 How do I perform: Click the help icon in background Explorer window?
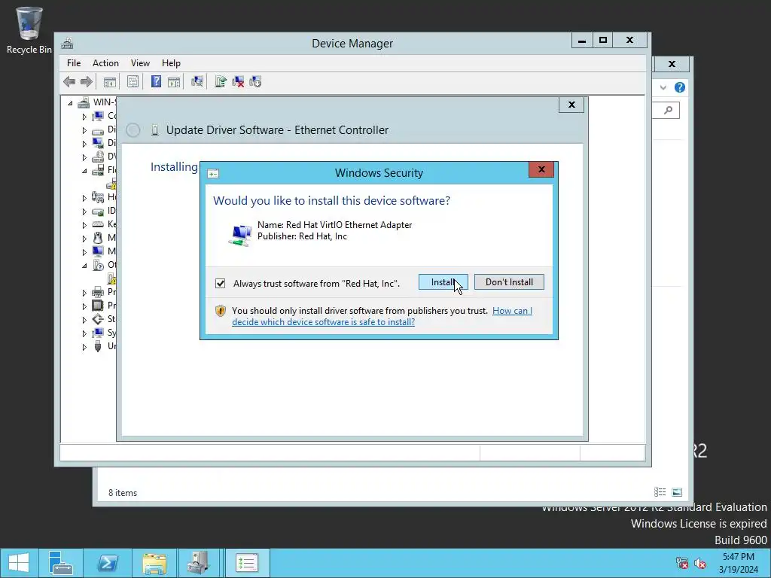(x=680, y=87)
